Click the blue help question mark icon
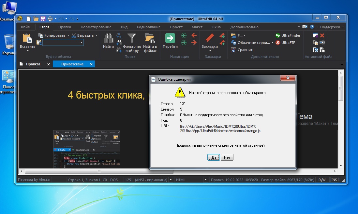This screenshot has height=214, width=358. 312,27
